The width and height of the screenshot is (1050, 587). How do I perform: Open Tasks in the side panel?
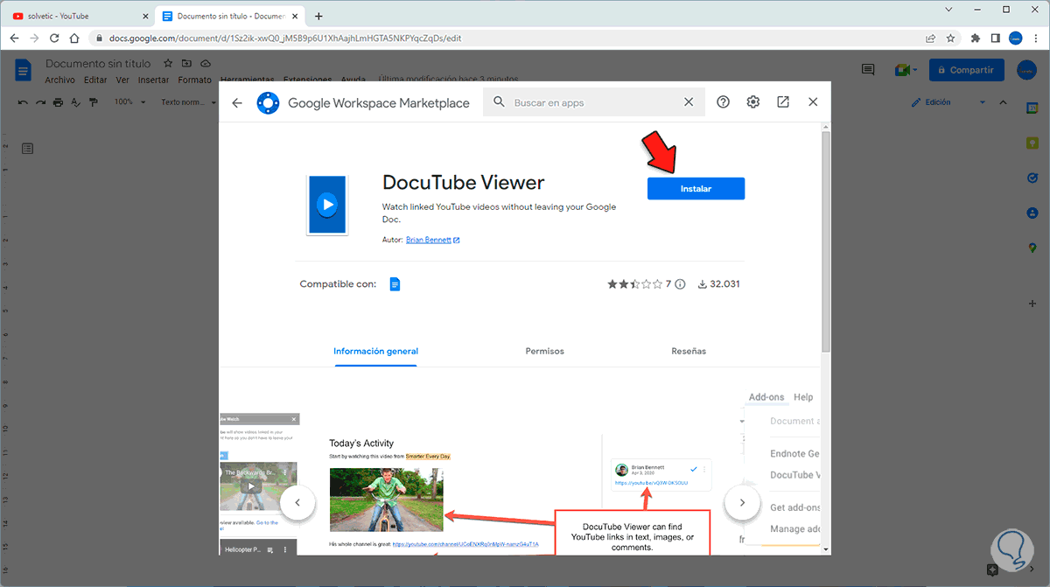(x=1032, y=178)
